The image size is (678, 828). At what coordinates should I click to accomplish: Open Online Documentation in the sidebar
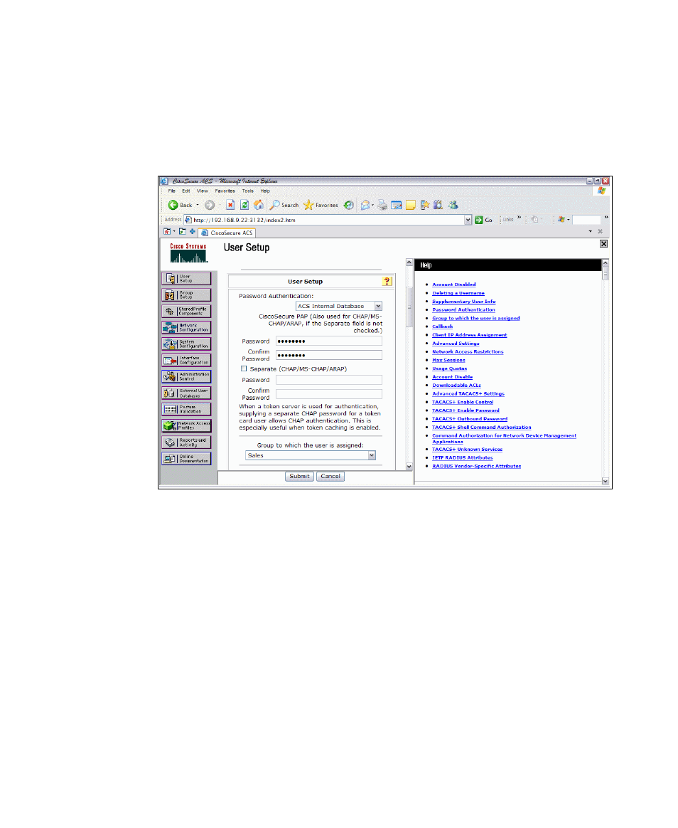tap(186, 458)
